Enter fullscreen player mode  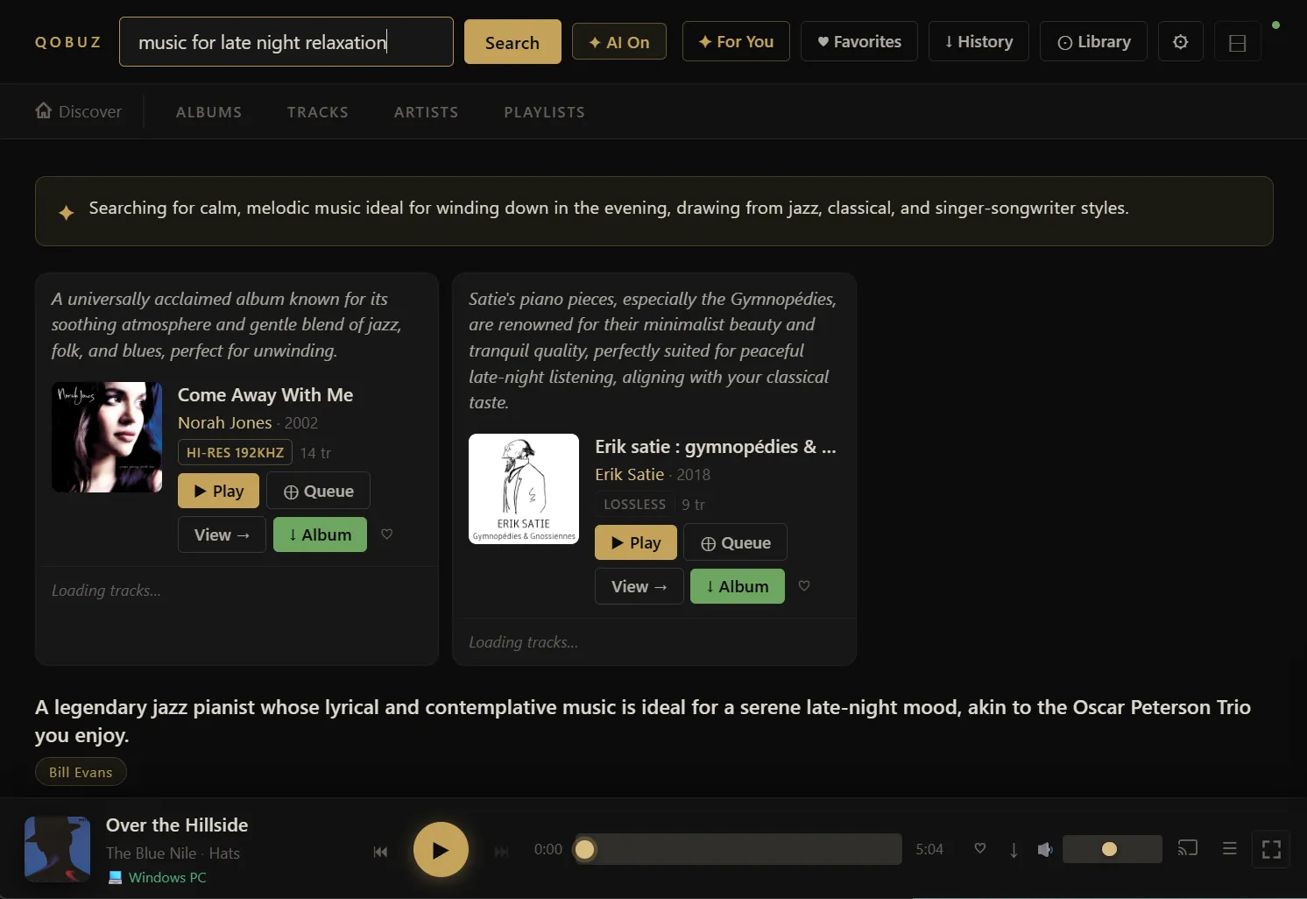[x=1271, y=849]
